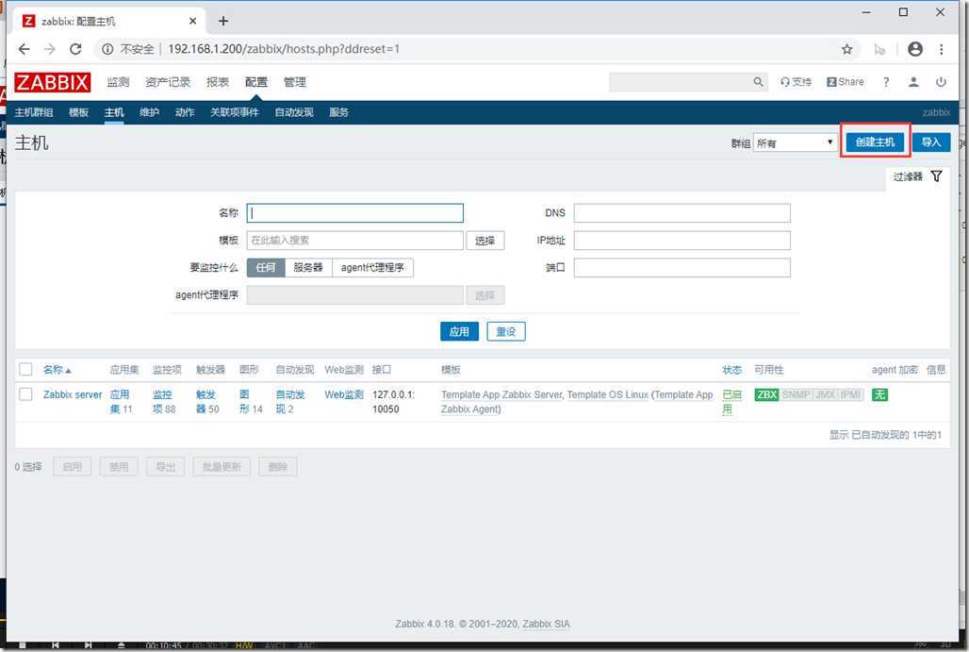Toggle the filter funnel icon
The image size is (969, 652).
tap(937, 176)
